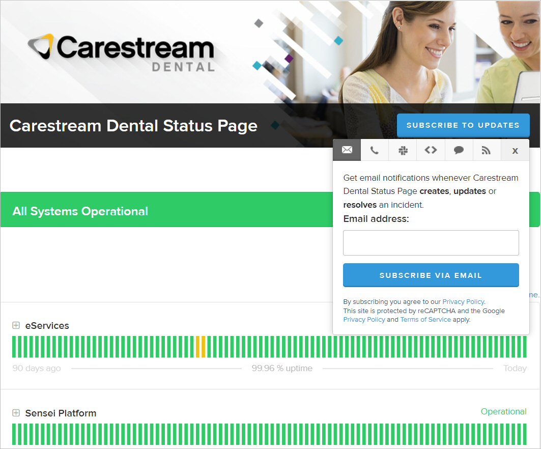Select the chat bubble subscription option
Viewport: 541px width, 449px height.
coord(459,150)
